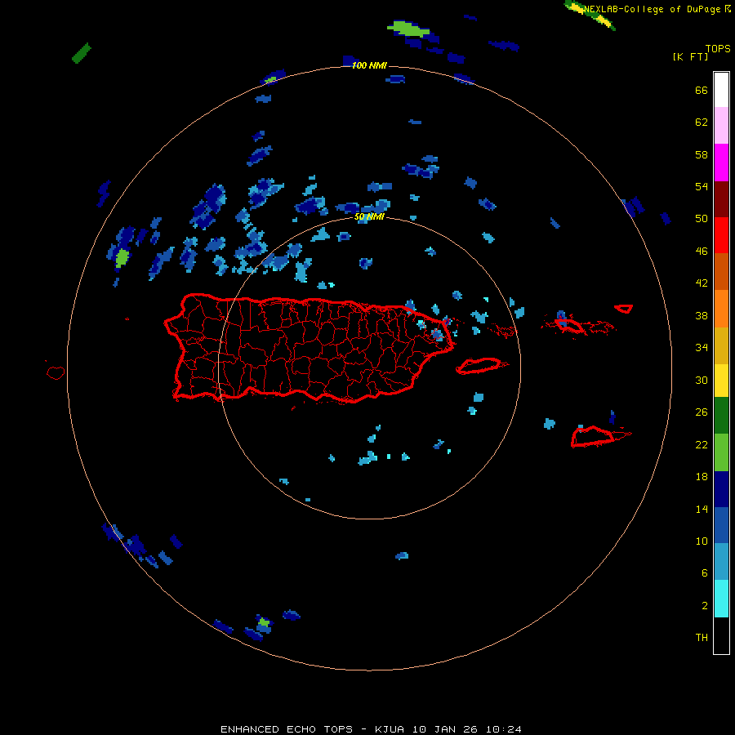Click the gold legend swatch below 38
The height and width of the screenshot is (735, 735).
pos(721,345)
